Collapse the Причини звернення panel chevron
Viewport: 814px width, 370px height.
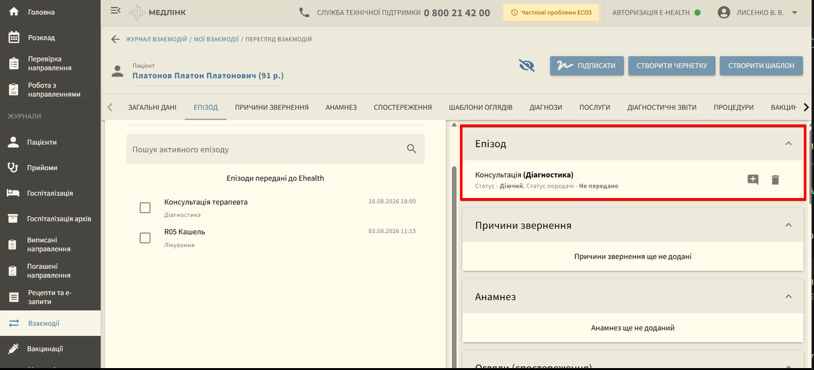(x=789, y=225)
